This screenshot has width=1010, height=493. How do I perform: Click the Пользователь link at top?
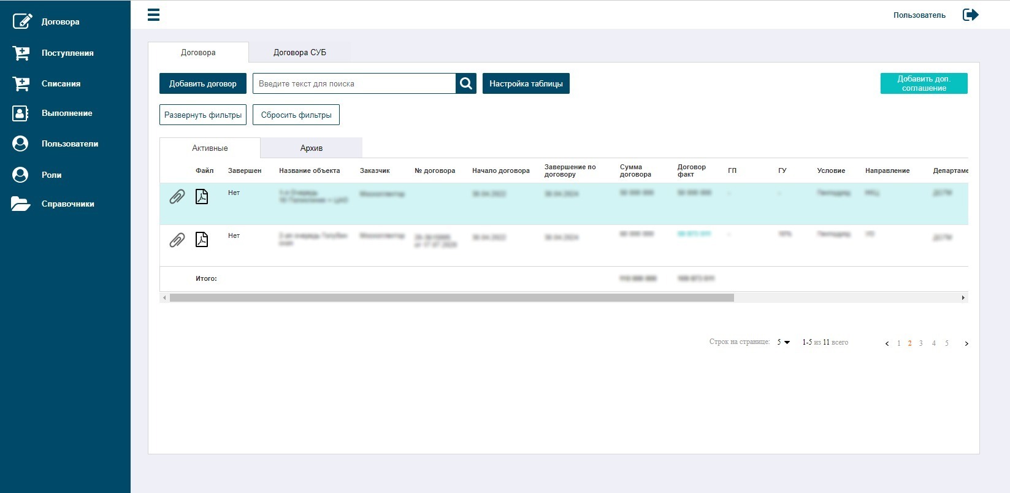tap(919, 15)
